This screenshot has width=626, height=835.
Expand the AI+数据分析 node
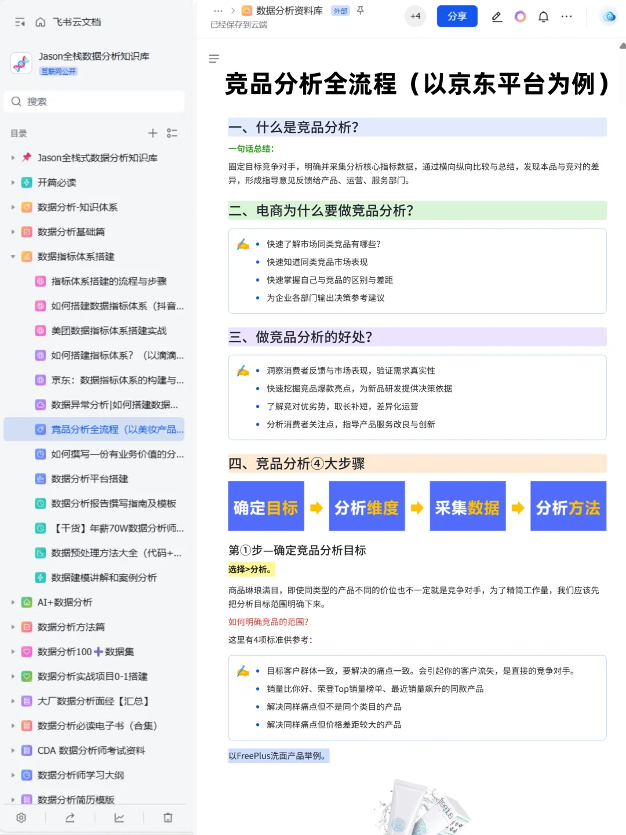tap(13, 602)
